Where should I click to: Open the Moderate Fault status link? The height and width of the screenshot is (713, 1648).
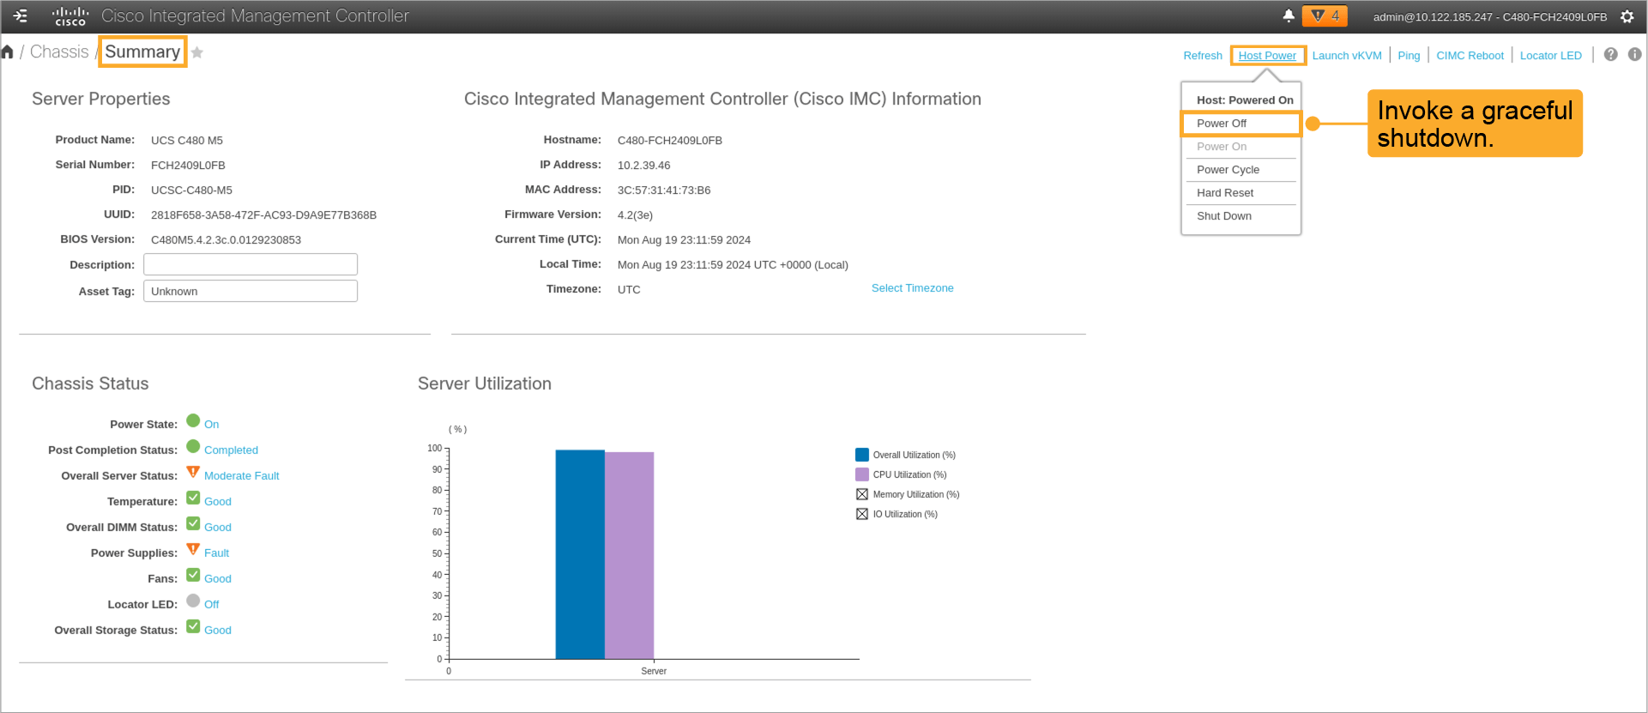point(241,476)
